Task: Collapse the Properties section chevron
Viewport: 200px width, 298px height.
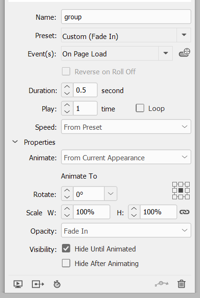Action: tap(15, 142)
